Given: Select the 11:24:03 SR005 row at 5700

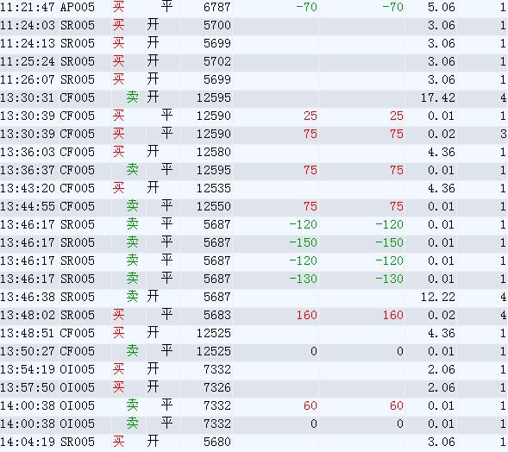Looking at the screenshot, I should pyautogui.click(x=254, y=25).
